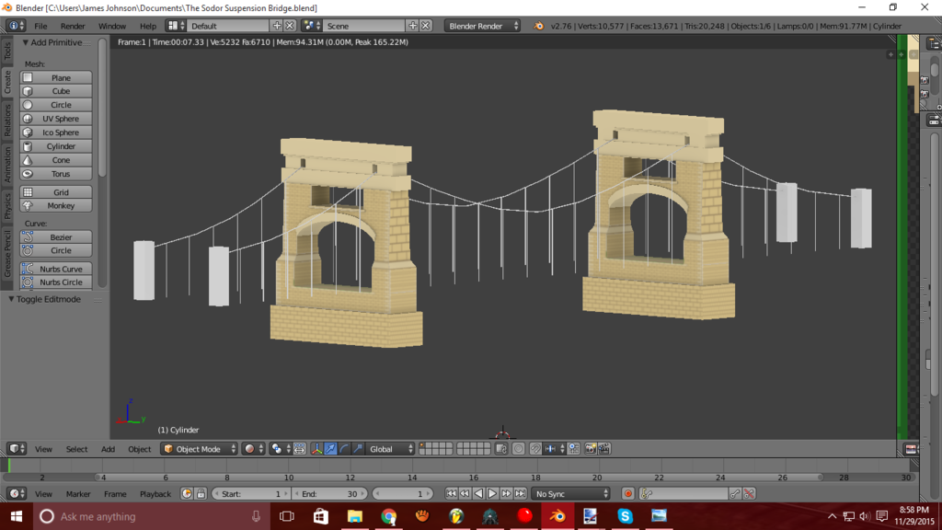Add a Bezier curve
Screen dimensions: 942x530
point(56,237)
